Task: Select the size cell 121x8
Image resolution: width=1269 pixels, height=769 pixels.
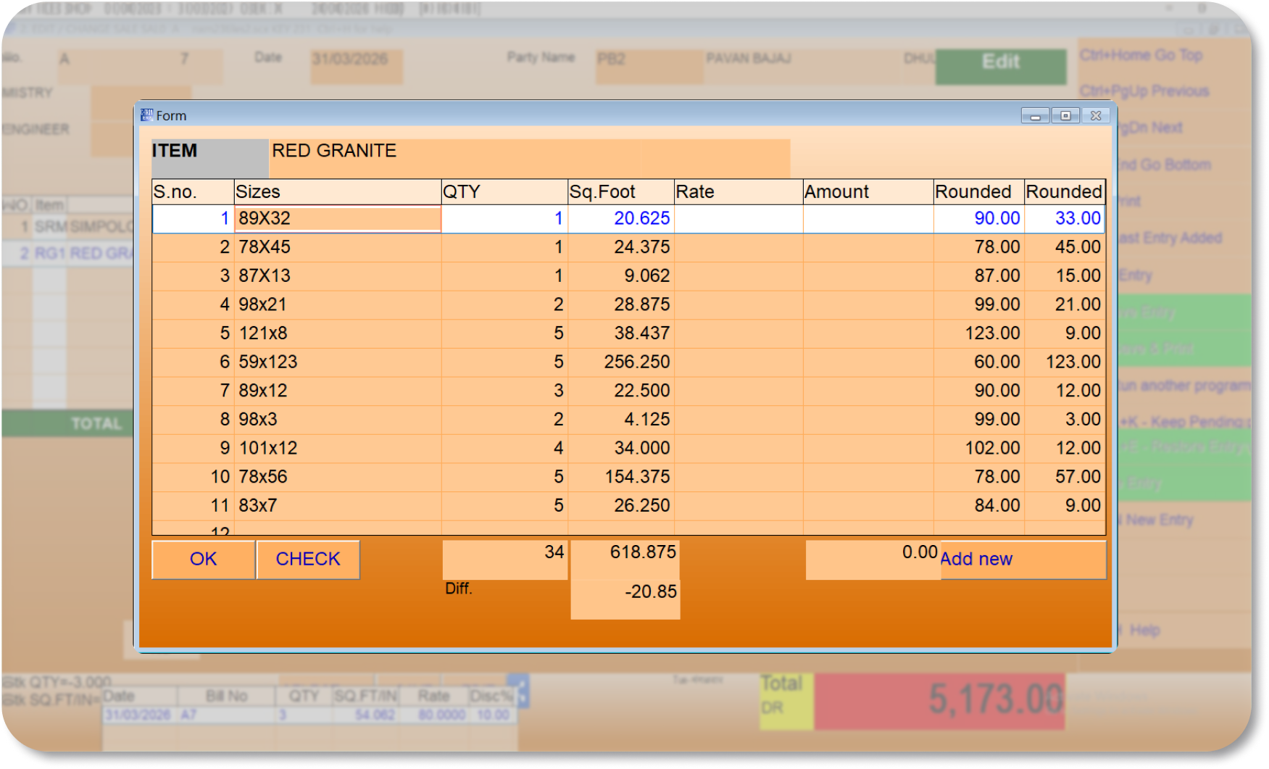Action: pos(338,333)
